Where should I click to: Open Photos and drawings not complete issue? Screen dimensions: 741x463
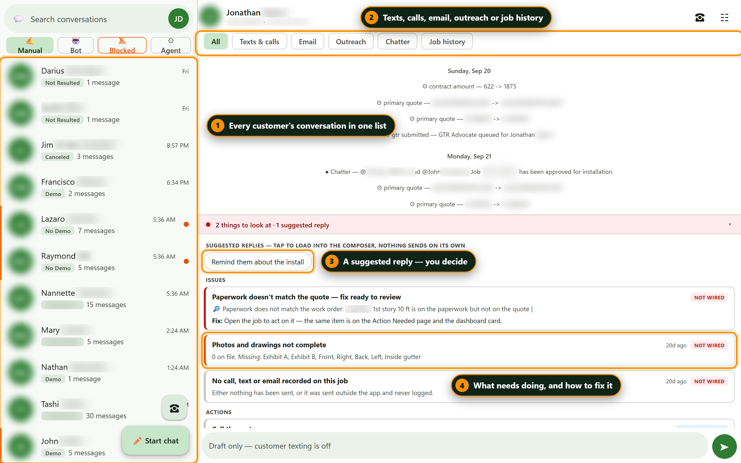click(x=469, y=350)
